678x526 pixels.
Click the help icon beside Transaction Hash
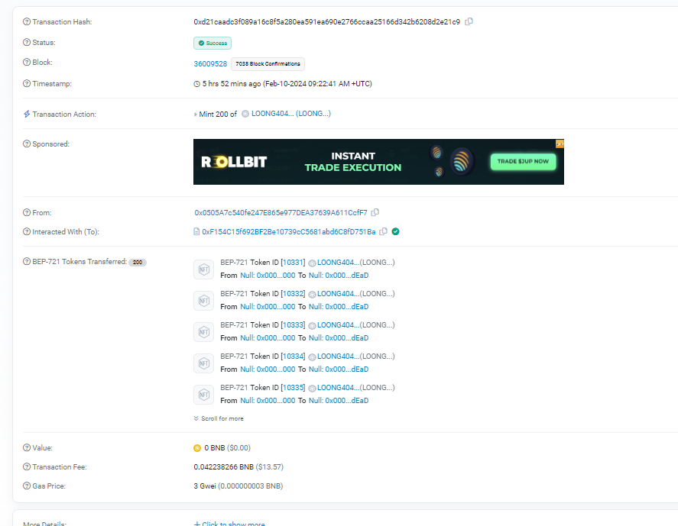point(27,21)
